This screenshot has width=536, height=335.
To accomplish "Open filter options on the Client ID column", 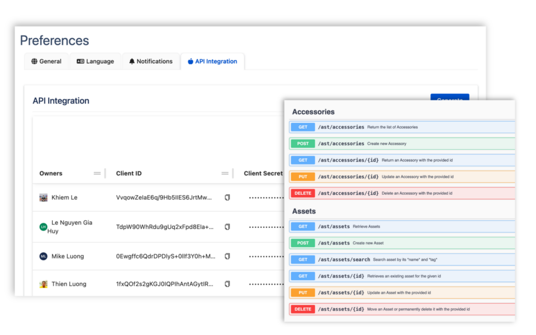I will (x=224, y=173).
